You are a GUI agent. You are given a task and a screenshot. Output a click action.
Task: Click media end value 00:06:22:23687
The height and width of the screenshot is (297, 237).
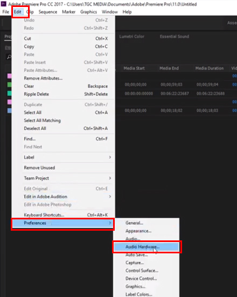175,94
